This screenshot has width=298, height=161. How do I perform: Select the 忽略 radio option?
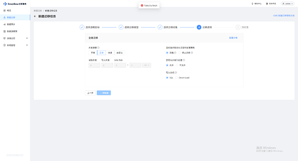click(167, 53)
